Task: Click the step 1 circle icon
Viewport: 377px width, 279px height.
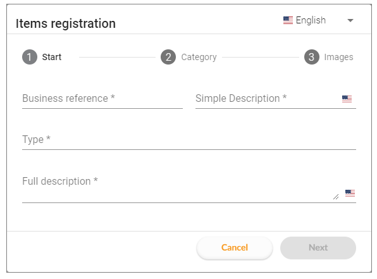Action: tap(30, 57)
